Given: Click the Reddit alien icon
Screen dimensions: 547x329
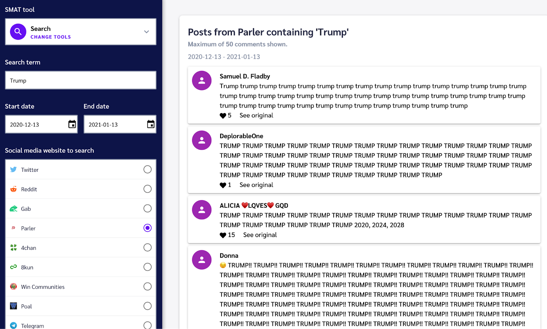Looking at the screenshot, I should click(x=13, y=189).
